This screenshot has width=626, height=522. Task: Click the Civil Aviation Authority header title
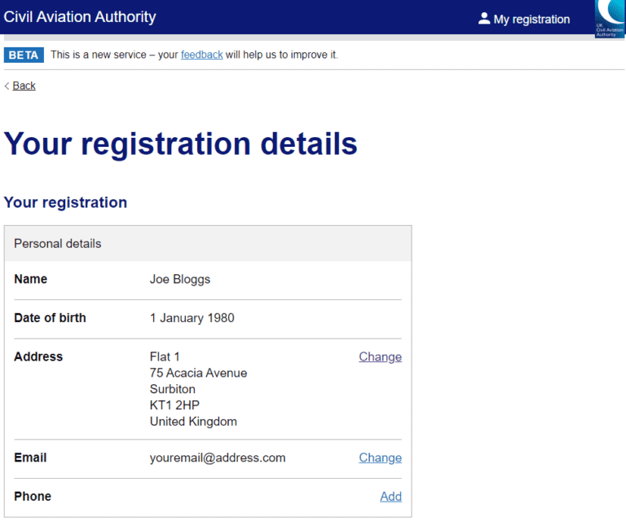[x=80, y=17]
